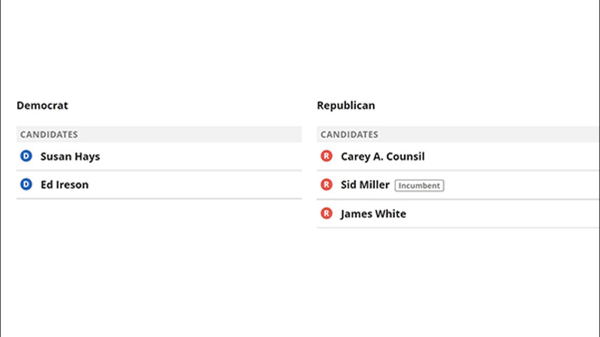Click the empty area of Ed Ireson row
Viewport: 600px width, 337px height.
coord(195,185)
